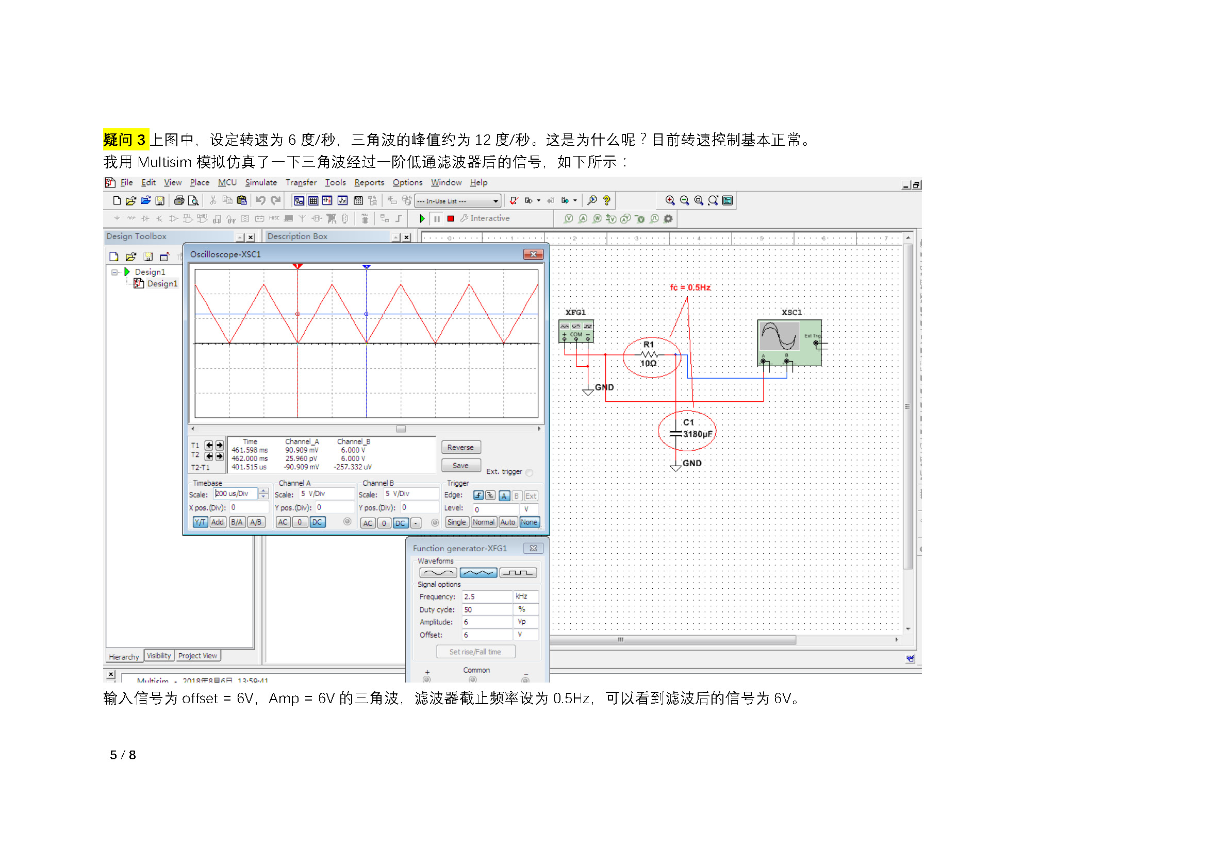Toggle Channel A coupling to AC
This screenshot has height=852, width=1206.
point(283,522)
